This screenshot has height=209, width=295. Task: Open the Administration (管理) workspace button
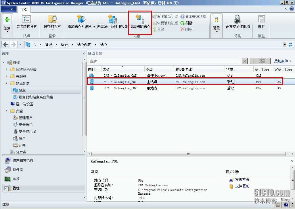(x=44, y=188)
